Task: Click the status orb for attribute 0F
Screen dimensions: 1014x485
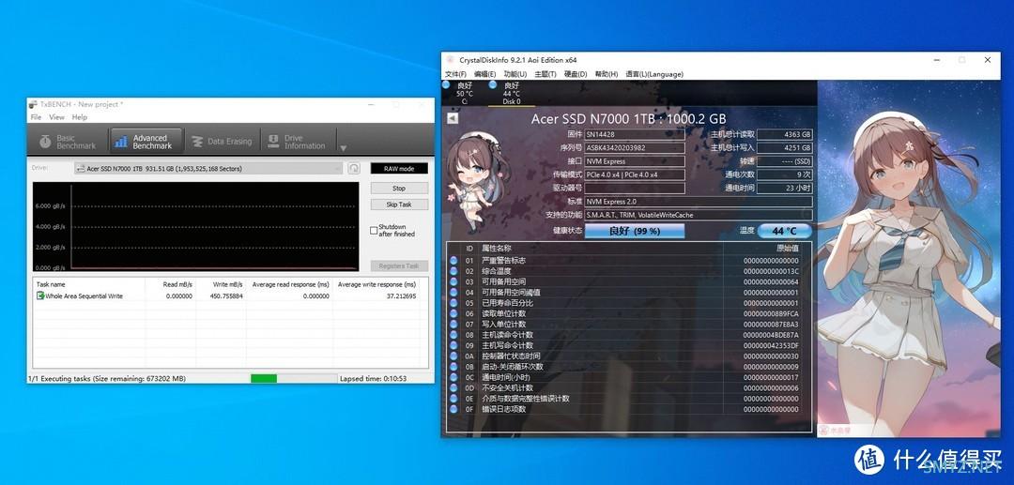Action: click(453, 409)
